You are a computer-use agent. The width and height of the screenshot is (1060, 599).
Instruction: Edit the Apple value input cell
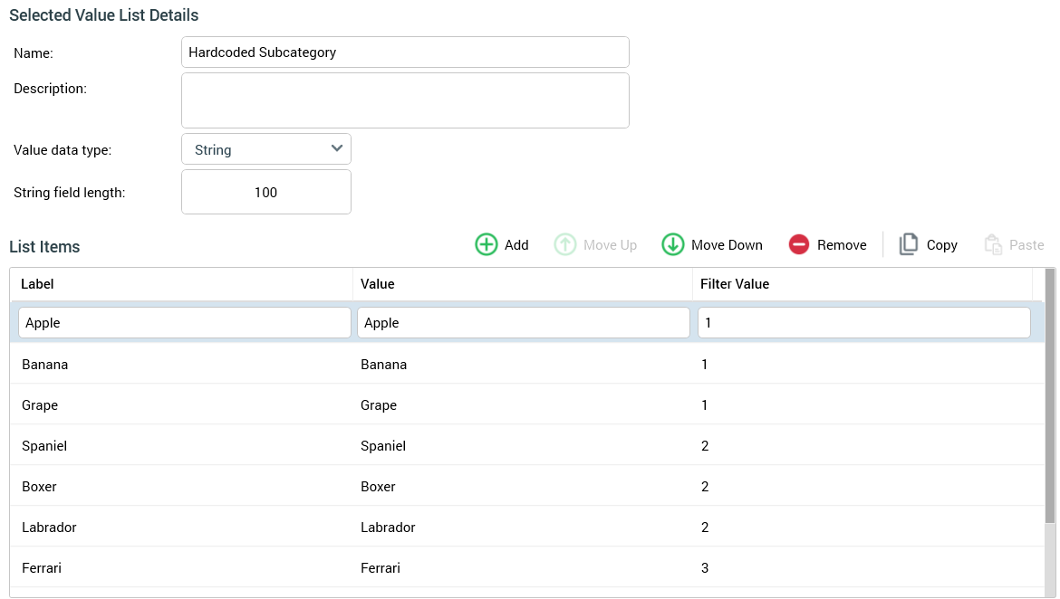pos(524,323)
